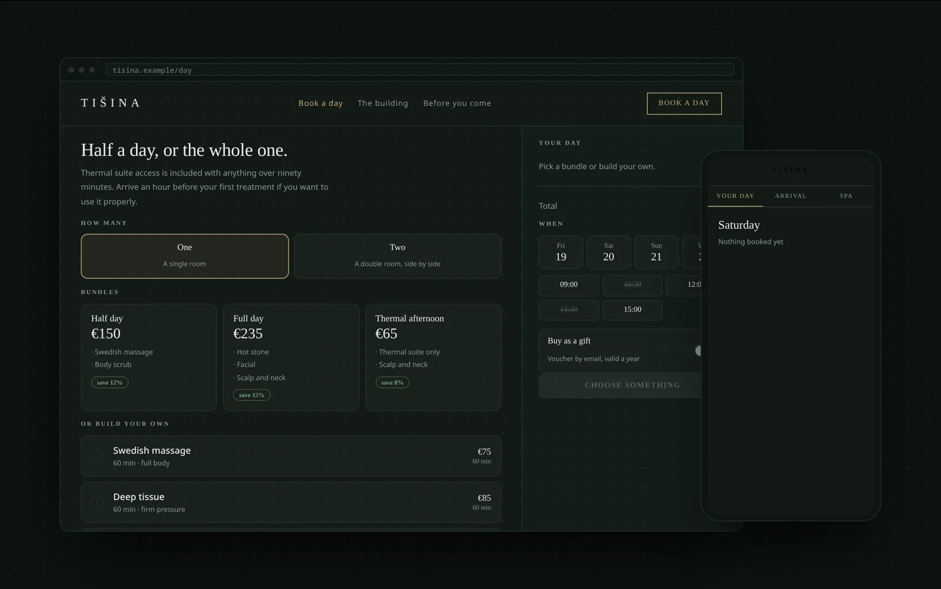Click the crossed-out 13:30 time slot
The image size is (941, 589).
pos(569,310)
